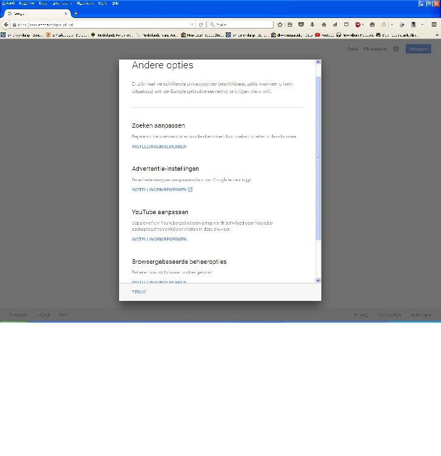Open the Adblock icon dropdown arrow
Image resolution: width=441 pixels, height=456 pixels.
(363, 25)
